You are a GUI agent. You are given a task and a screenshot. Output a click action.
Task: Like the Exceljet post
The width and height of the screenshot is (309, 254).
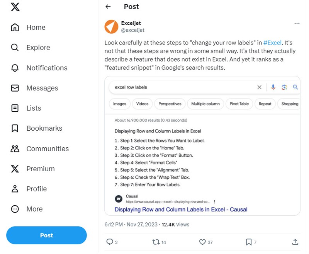coord(202,242)
